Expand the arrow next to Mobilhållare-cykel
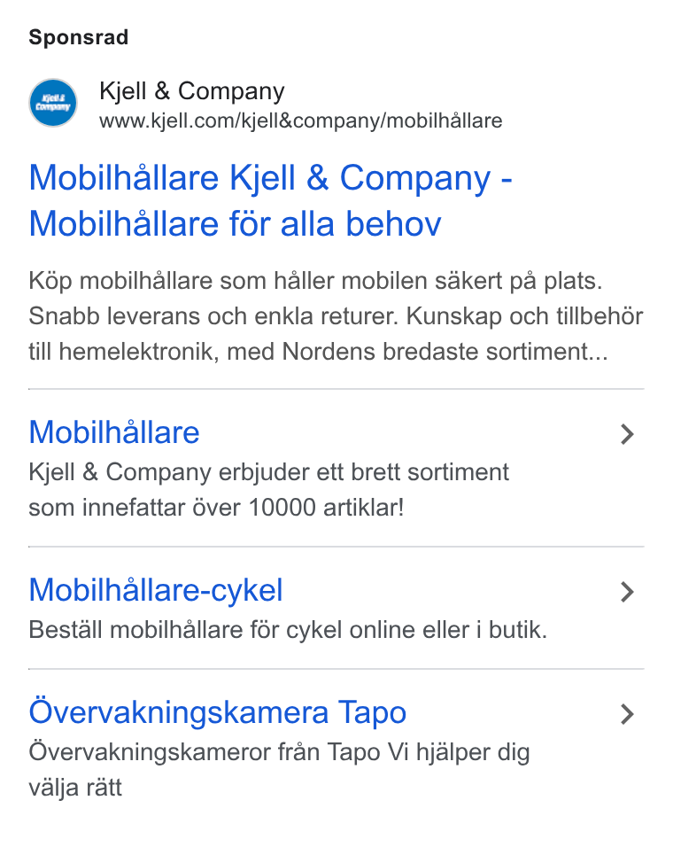Screen dimensions: 673x847 627,592
